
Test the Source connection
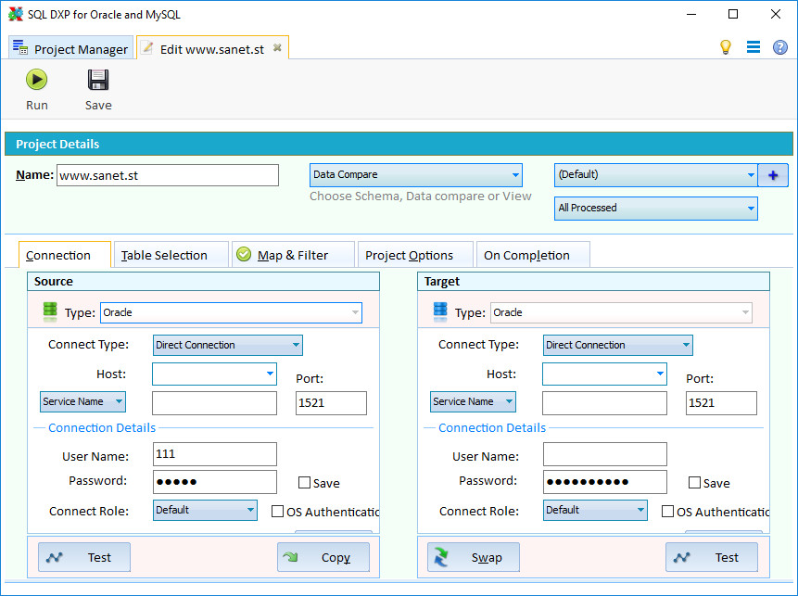tap(83, 557)
